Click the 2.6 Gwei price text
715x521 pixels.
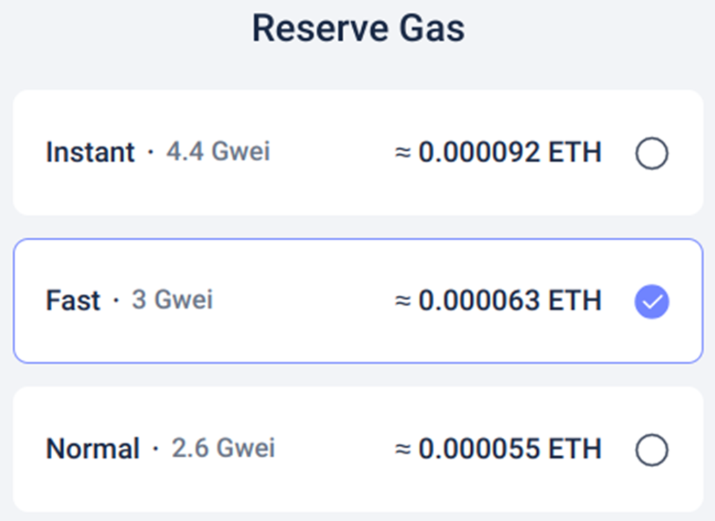pos(223,449)
